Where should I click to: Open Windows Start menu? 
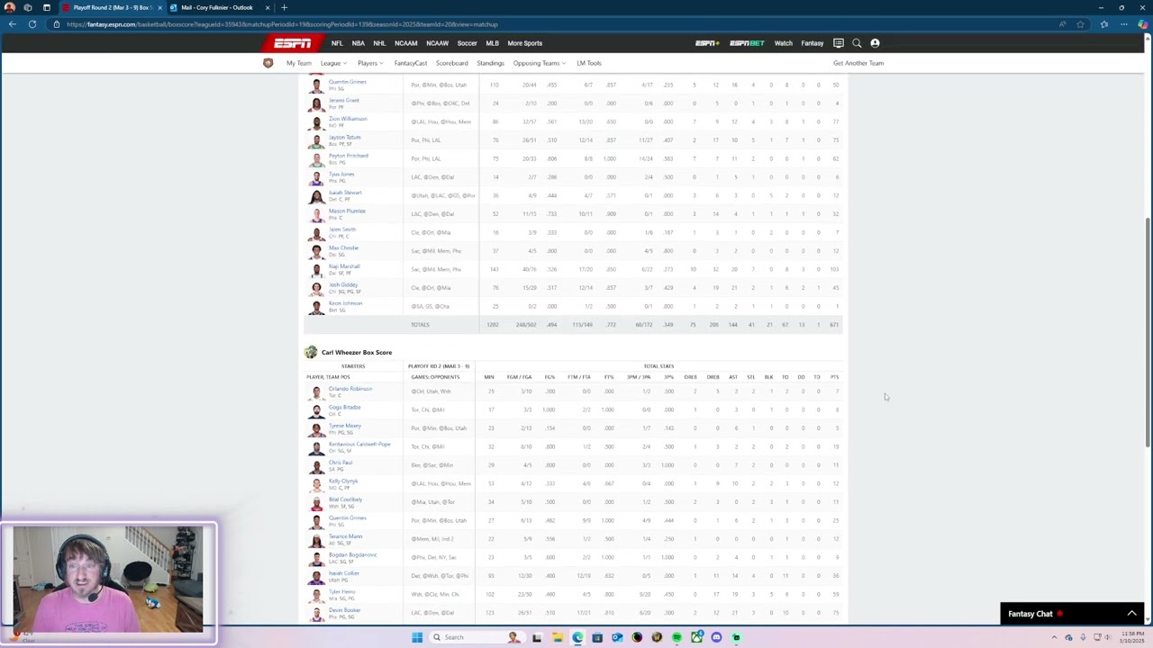click(417, 637)
